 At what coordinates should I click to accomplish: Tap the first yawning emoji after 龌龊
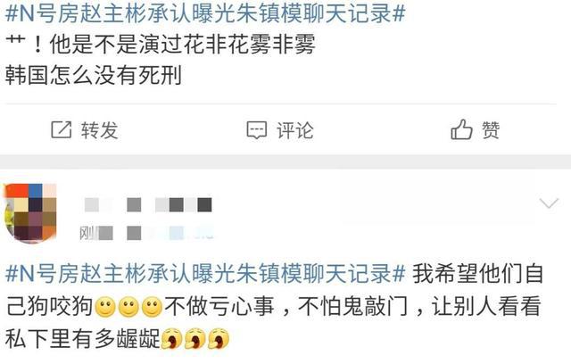171,338
